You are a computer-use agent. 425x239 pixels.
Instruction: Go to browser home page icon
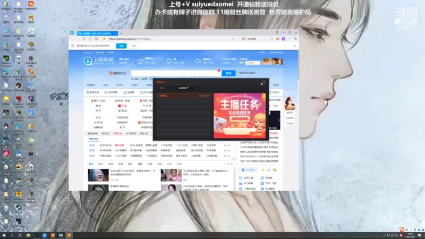click(x=90, y=39)
